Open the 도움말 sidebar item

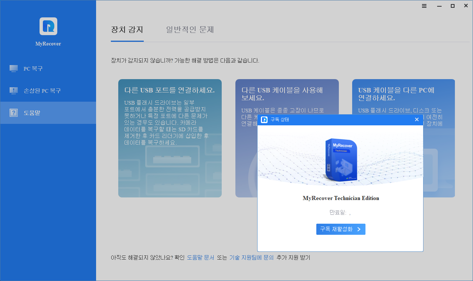pos(48,113)
